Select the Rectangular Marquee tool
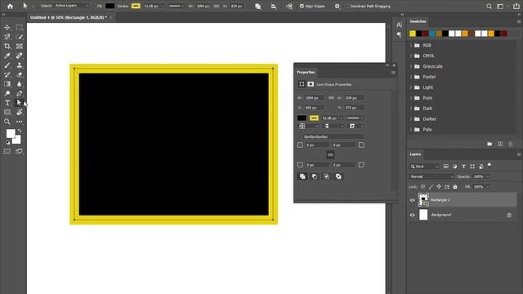This screenshot has width=523, height=294. (x=20, y=27)
